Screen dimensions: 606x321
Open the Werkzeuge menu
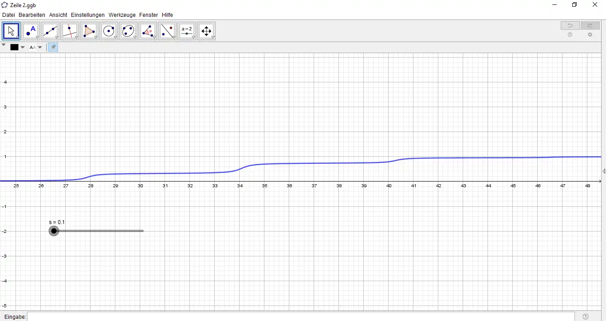click(x=122, y=15)
